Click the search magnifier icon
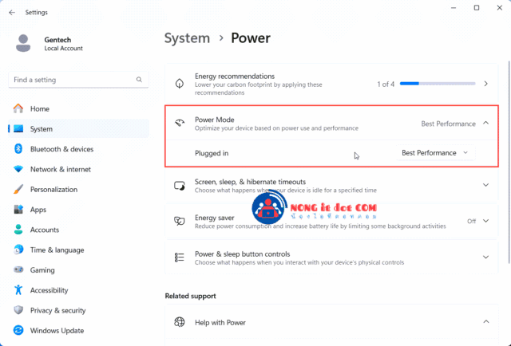Image resolution: width=511 pixels, height=346 pixels. click(x=139, y=80)
